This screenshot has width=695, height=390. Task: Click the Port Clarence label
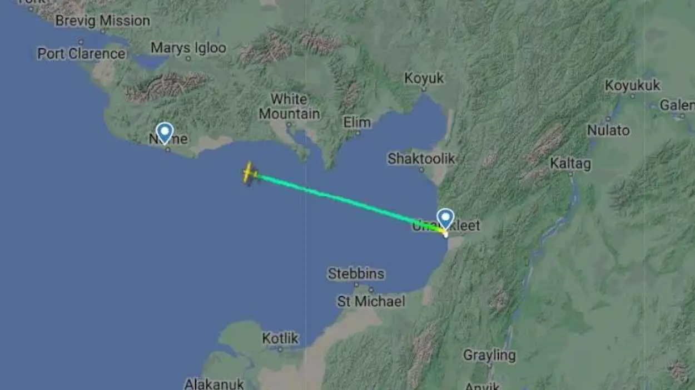pyautogui.click(x=82, y=54)
